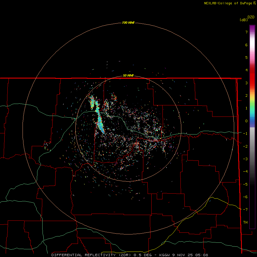Click the 6 value on the color scale

click(246, 45)
